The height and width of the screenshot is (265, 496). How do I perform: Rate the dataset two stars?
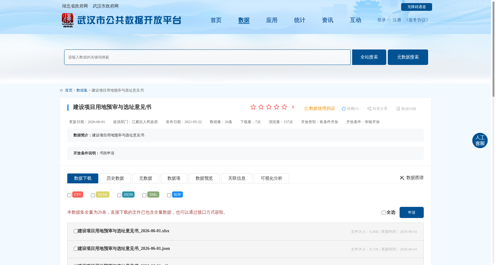click(261, 107)
